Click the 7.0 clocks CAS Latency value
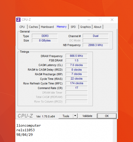 [x=76, y=65]
